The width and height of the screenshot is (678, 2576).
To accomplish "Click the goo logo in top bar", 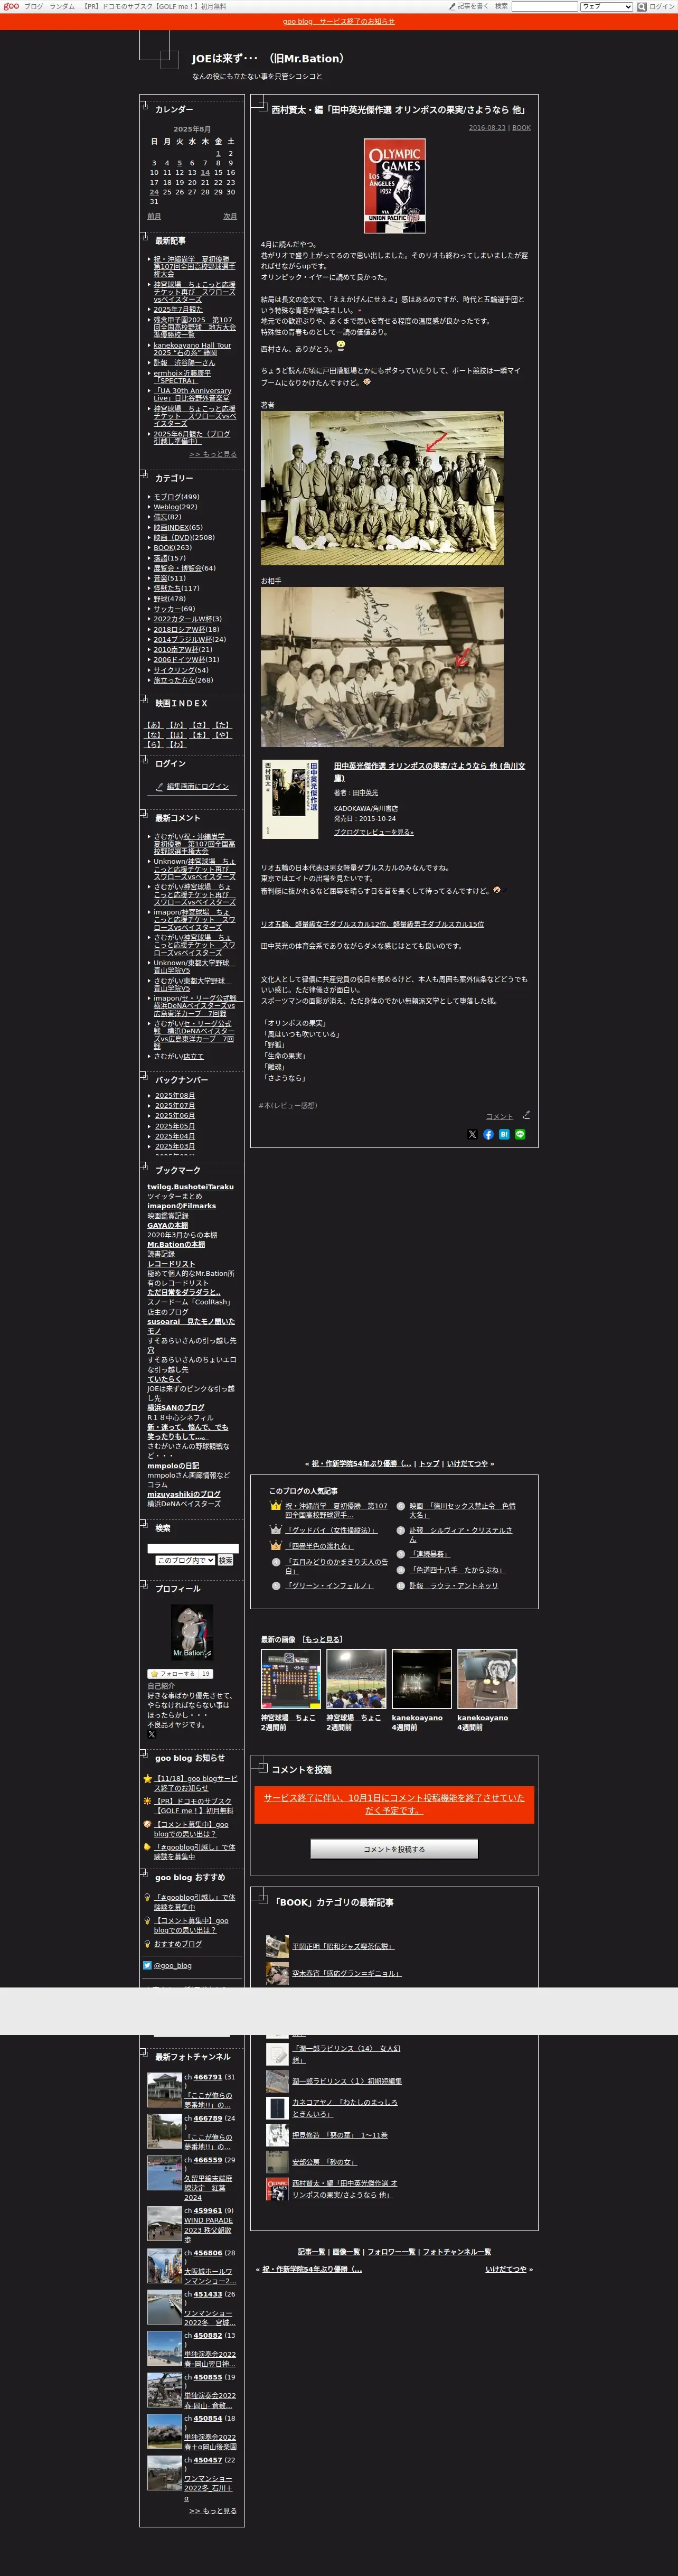I will point(11,6).
